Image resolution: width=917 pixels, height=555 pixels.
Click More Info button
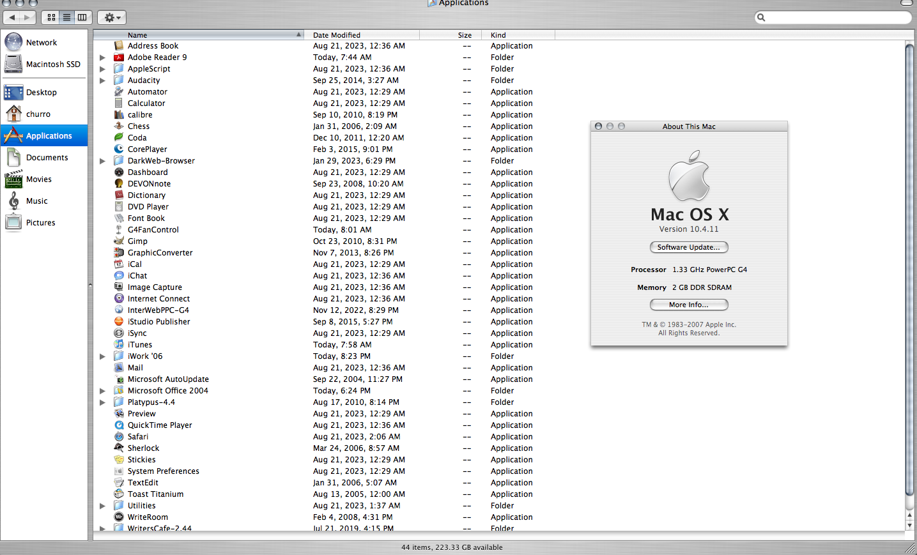689,305
